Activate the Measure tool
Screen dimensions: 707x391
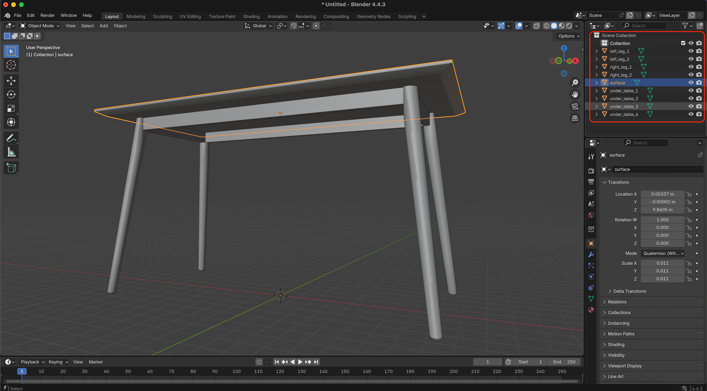pyautogui.click(x=11, y=152)
